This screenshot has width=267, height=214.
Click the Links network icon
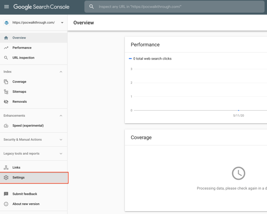6,167
